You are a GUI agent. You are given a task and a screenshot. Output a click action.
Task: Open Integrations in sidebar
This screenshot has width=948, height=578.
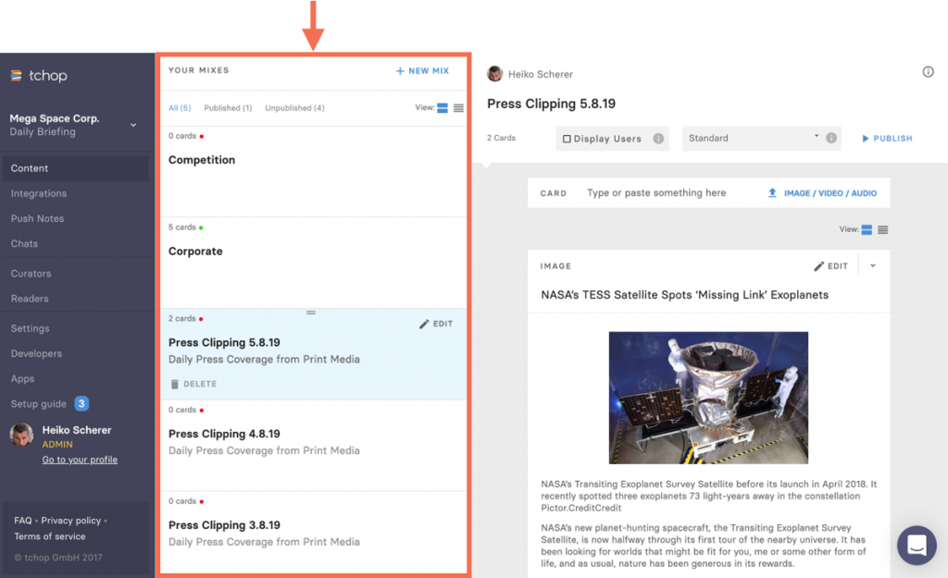(x=39, y=193)
